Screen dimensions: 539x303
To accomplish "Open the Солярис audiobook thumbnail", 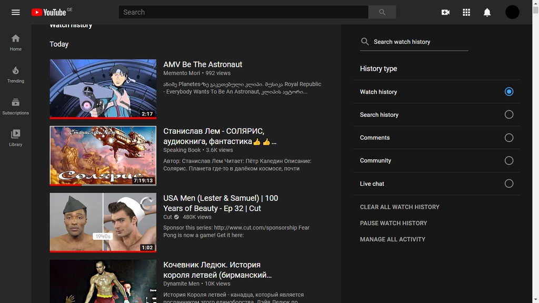I will [x=103, y=156].
